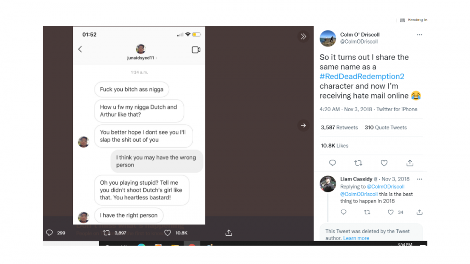Share the main tweet from the sidebar
Image resolution: width=470 pixels, height=264 pixels.
(x=410, y=163)
